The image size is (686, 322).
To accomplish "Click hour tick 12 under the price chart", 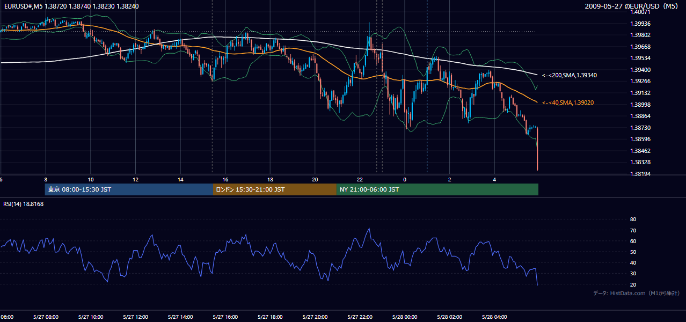I will [135, 180].
